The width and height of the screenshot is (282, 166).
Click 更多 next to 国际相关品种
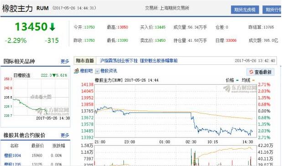65,61
